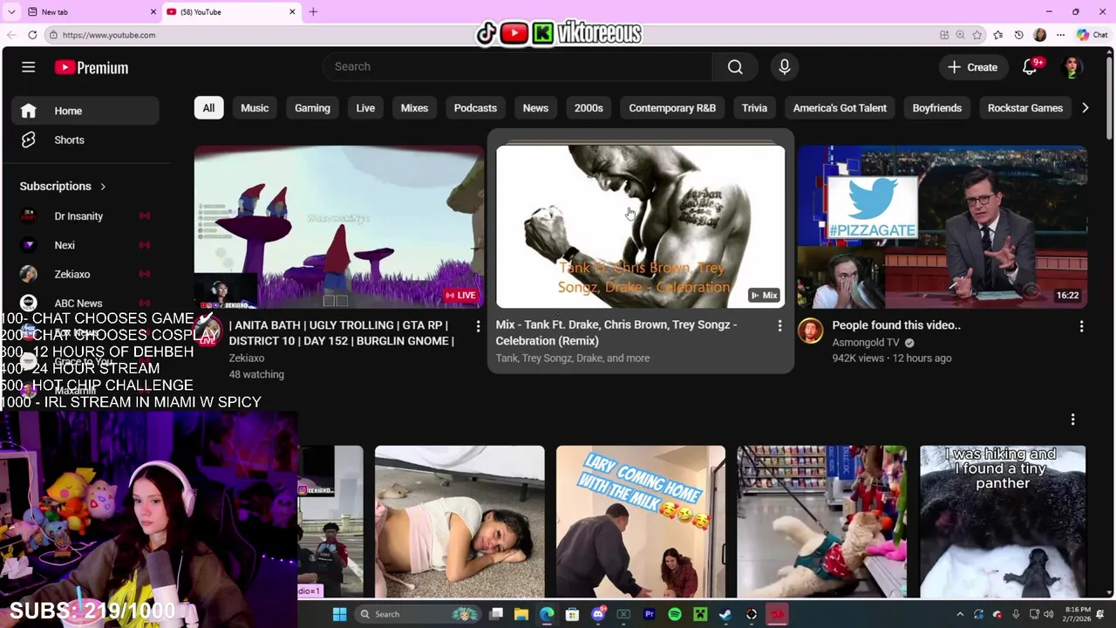
Task: Open Zekiaxo subscription in sidebar
Action: (x=85, y=274)
